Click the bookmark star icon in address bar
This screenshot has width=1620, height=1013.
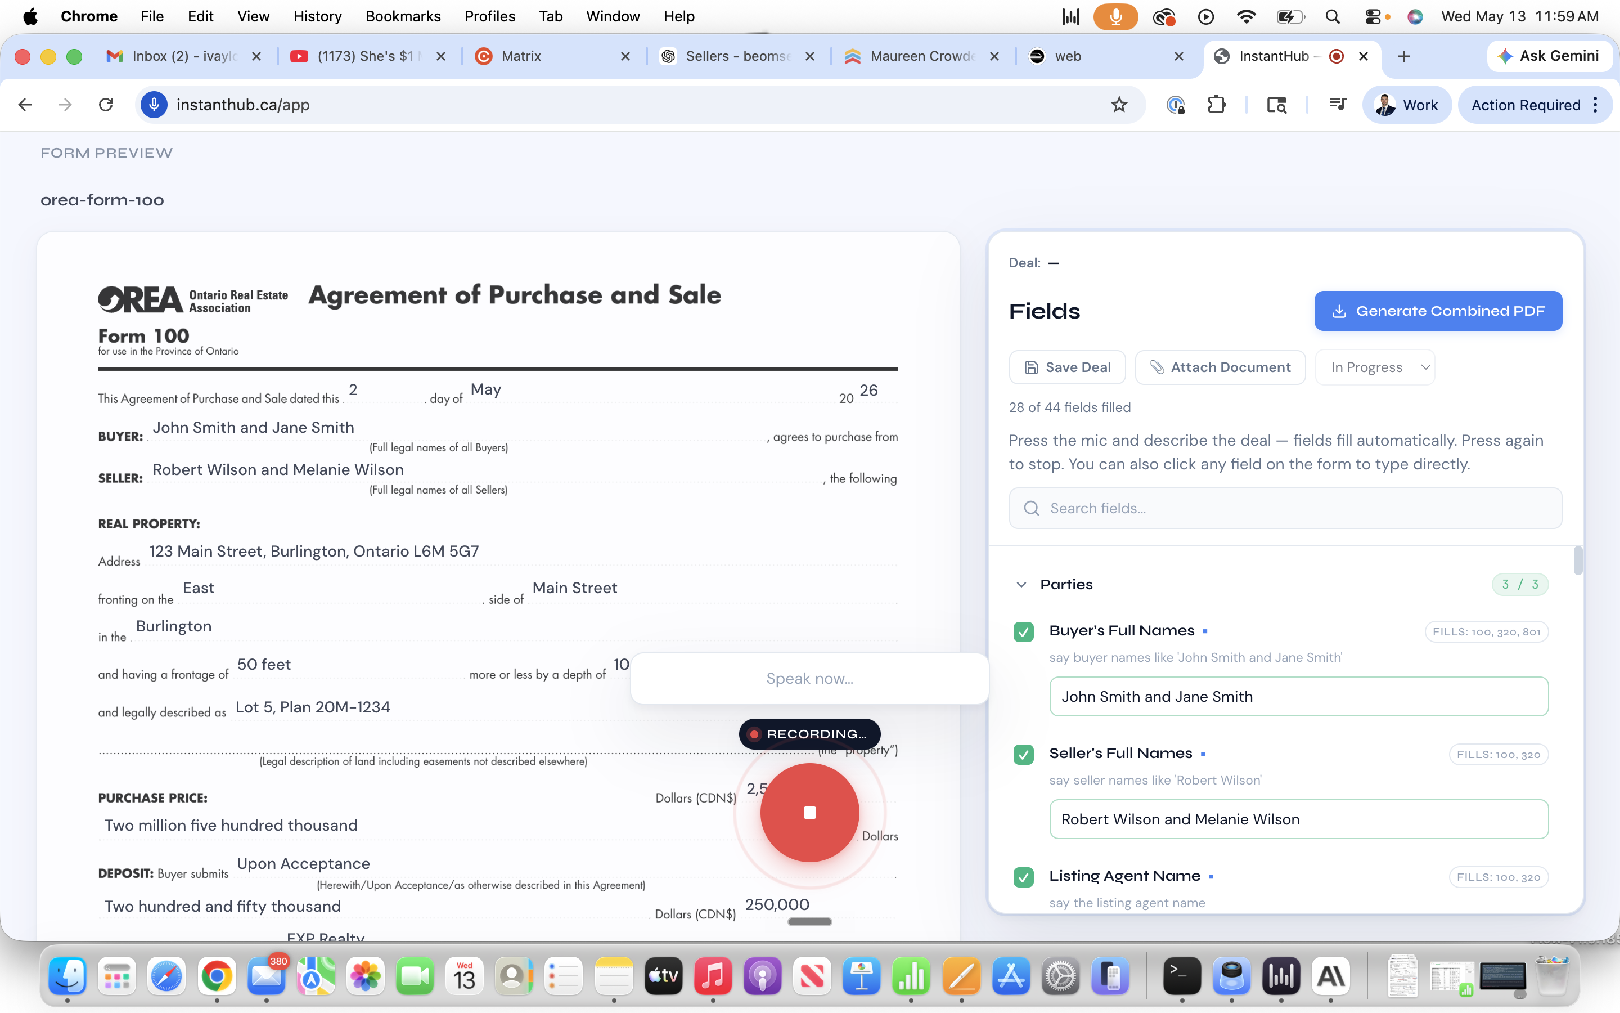pos(1119,105)
